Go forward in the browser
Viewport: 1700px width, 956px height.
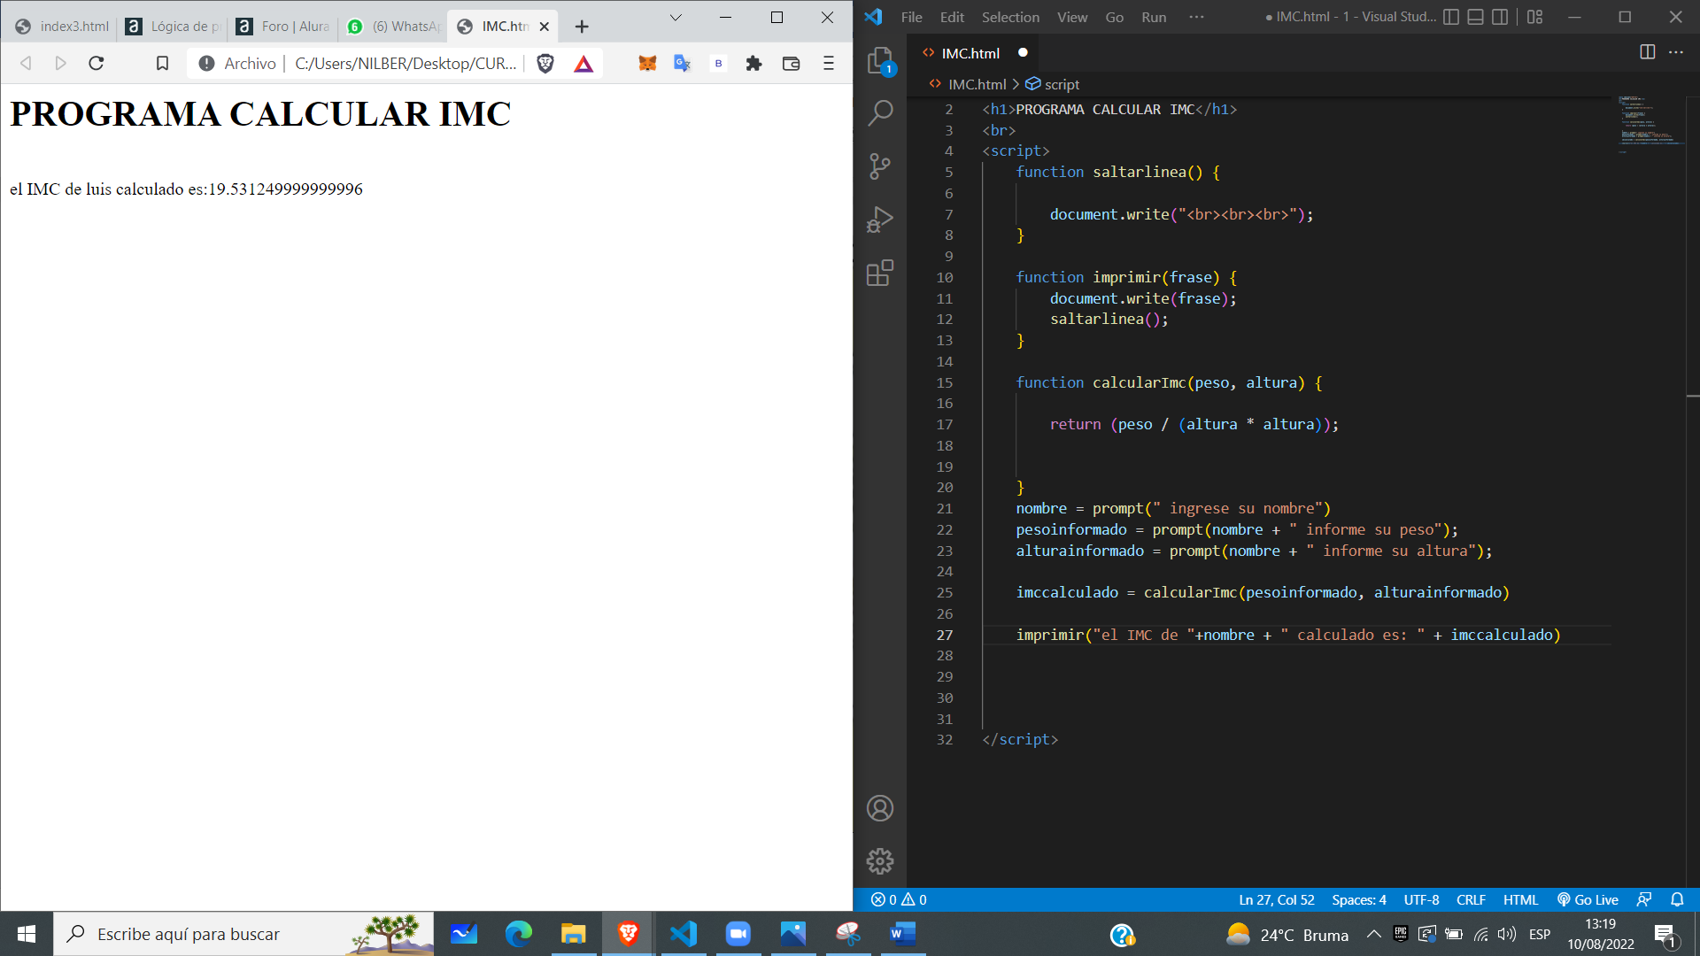(60, 63)
